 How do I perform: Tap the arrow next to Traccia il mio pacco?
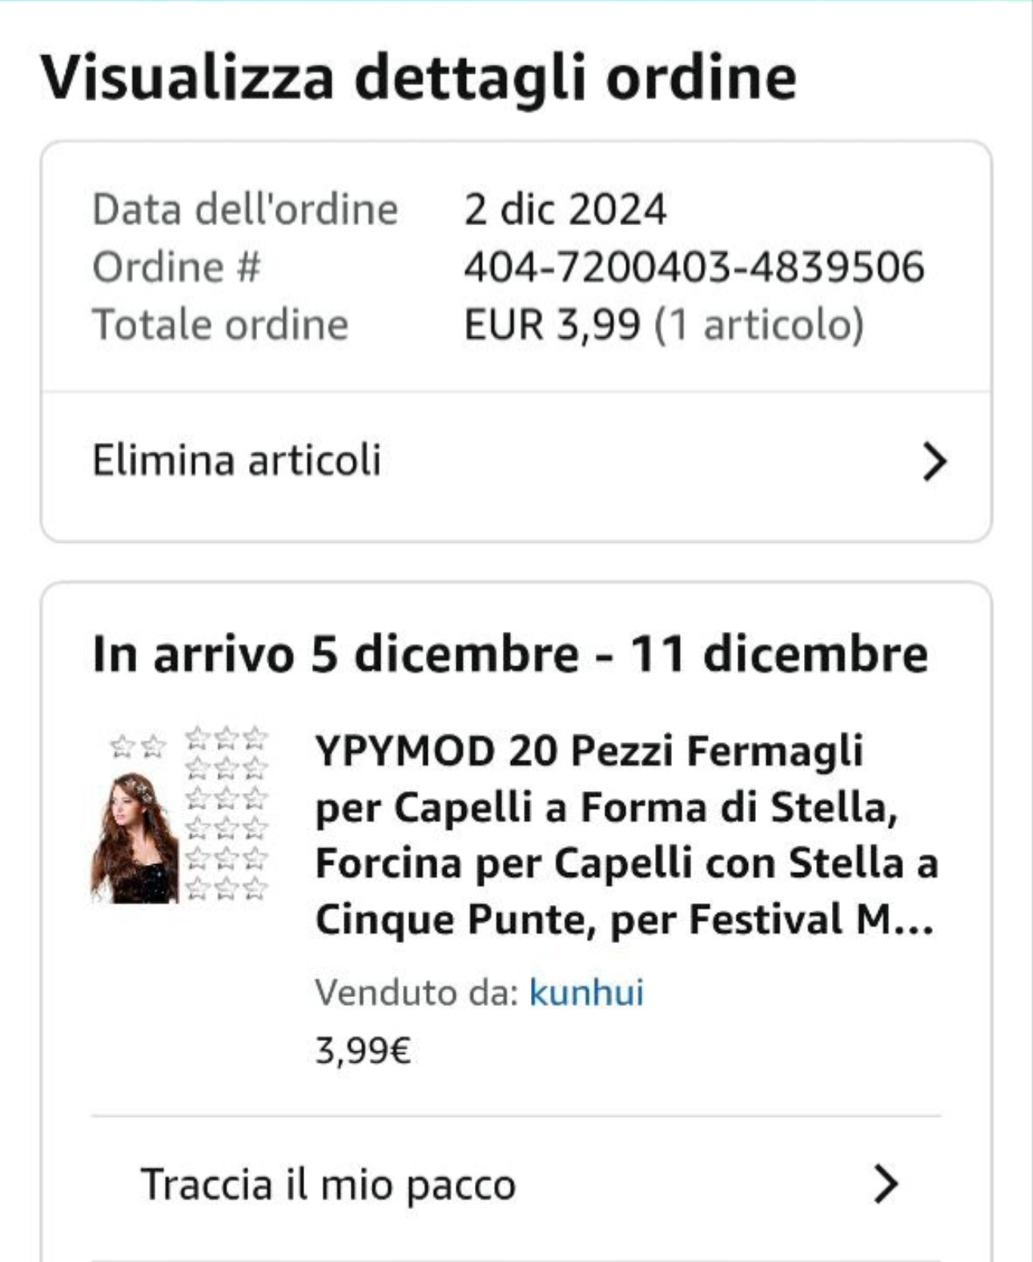coord(886,1184)
